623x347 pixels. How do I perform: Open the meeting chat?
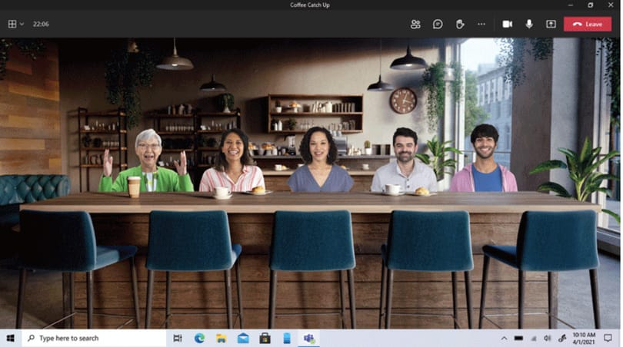click(438, 25)
